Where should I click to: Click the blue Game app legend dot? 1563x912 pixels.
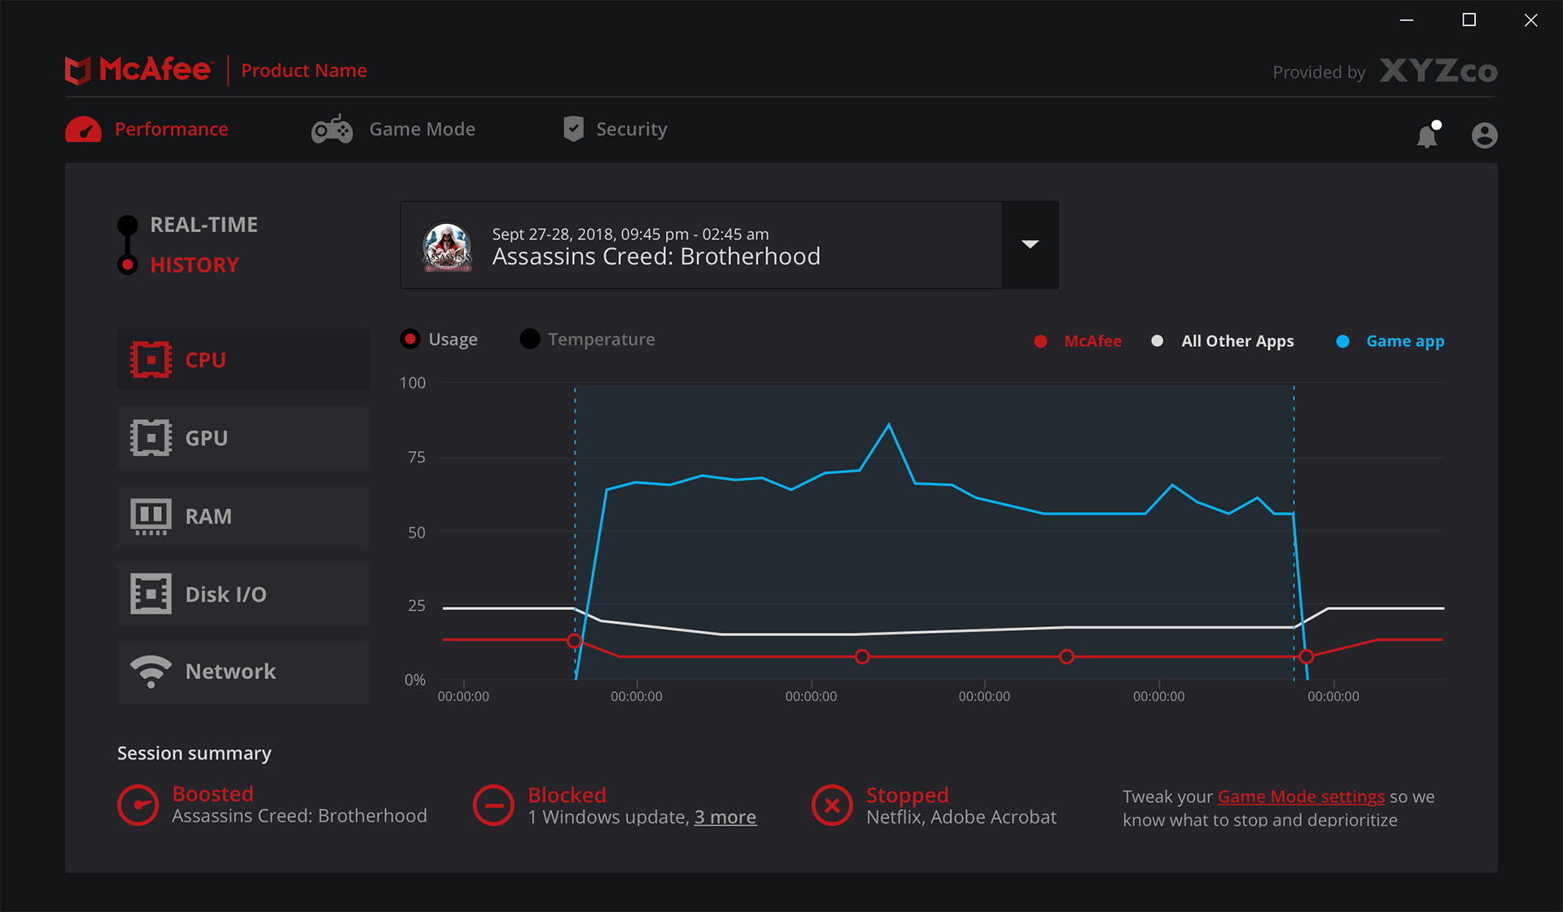pos(1342,341)
